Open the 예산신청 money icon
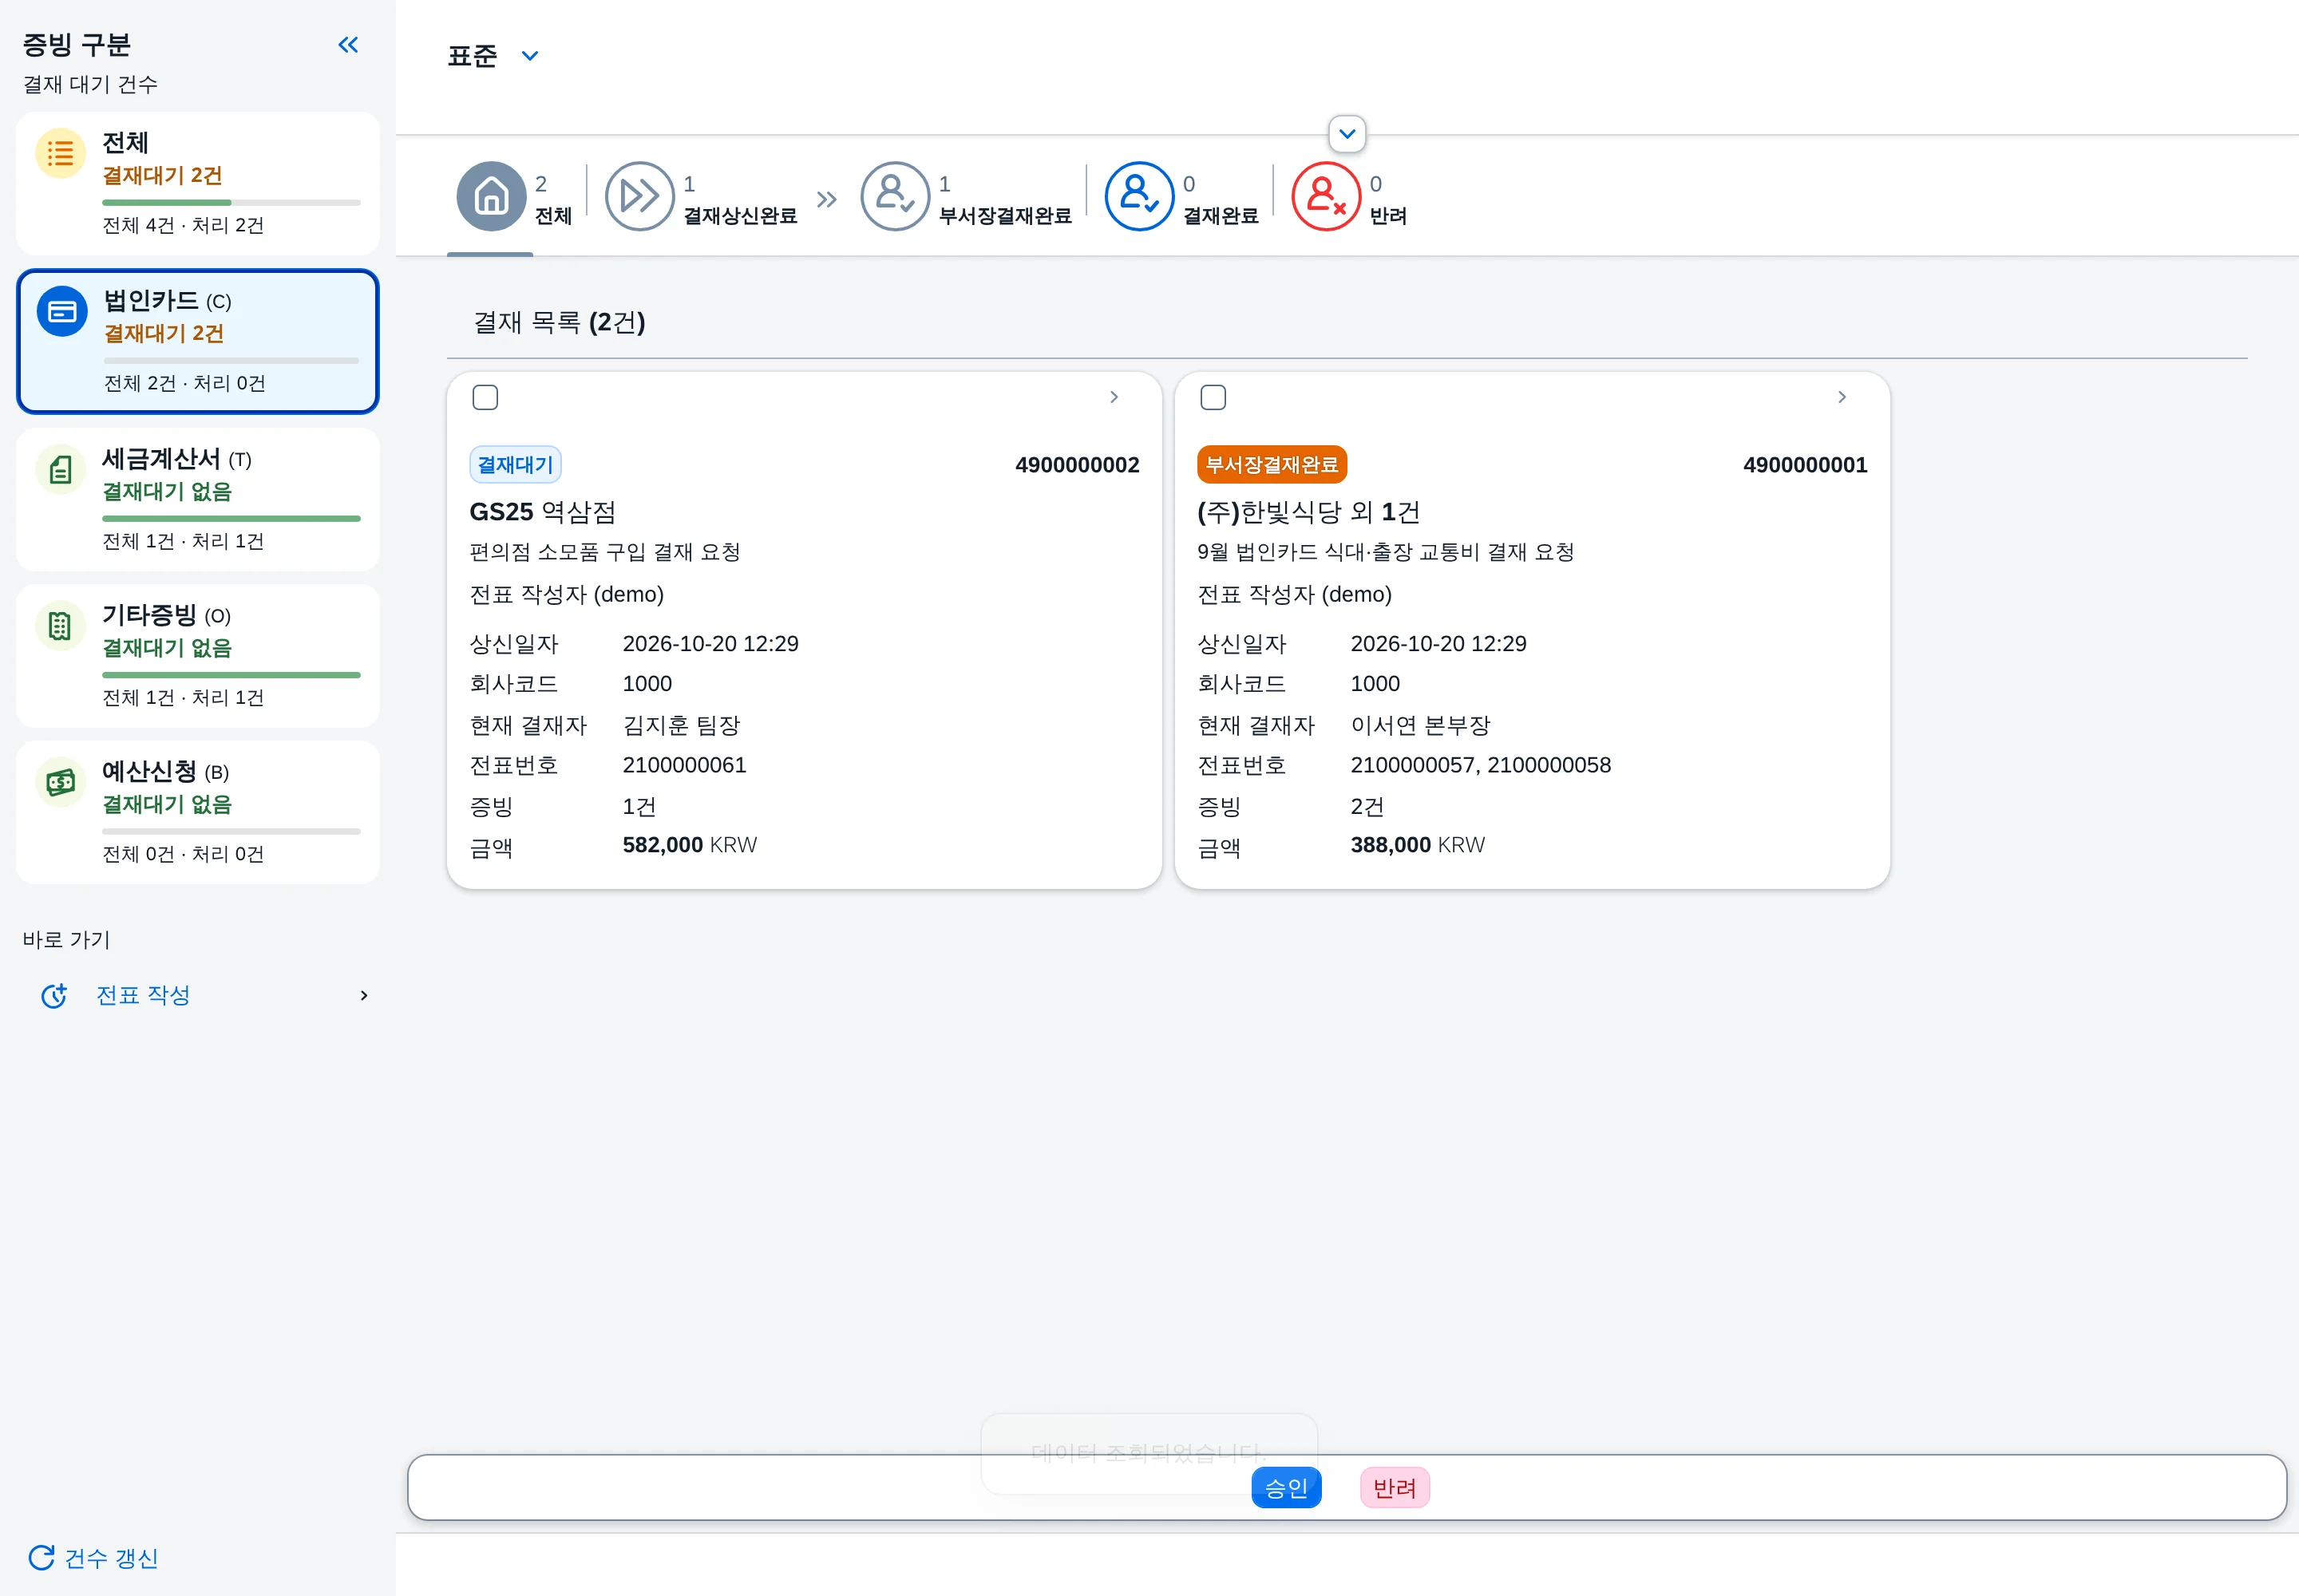2299x1596 pixels. 61,782
